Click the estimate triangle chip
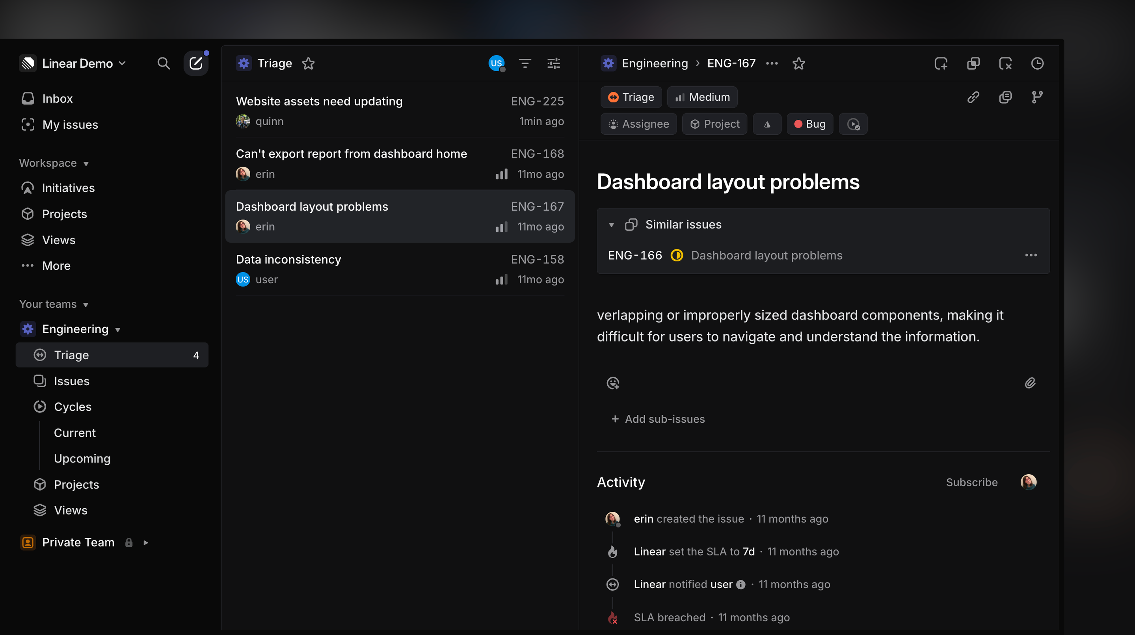Image resolution: width=1135 pixels, height=635 pixels. (767, 124)
